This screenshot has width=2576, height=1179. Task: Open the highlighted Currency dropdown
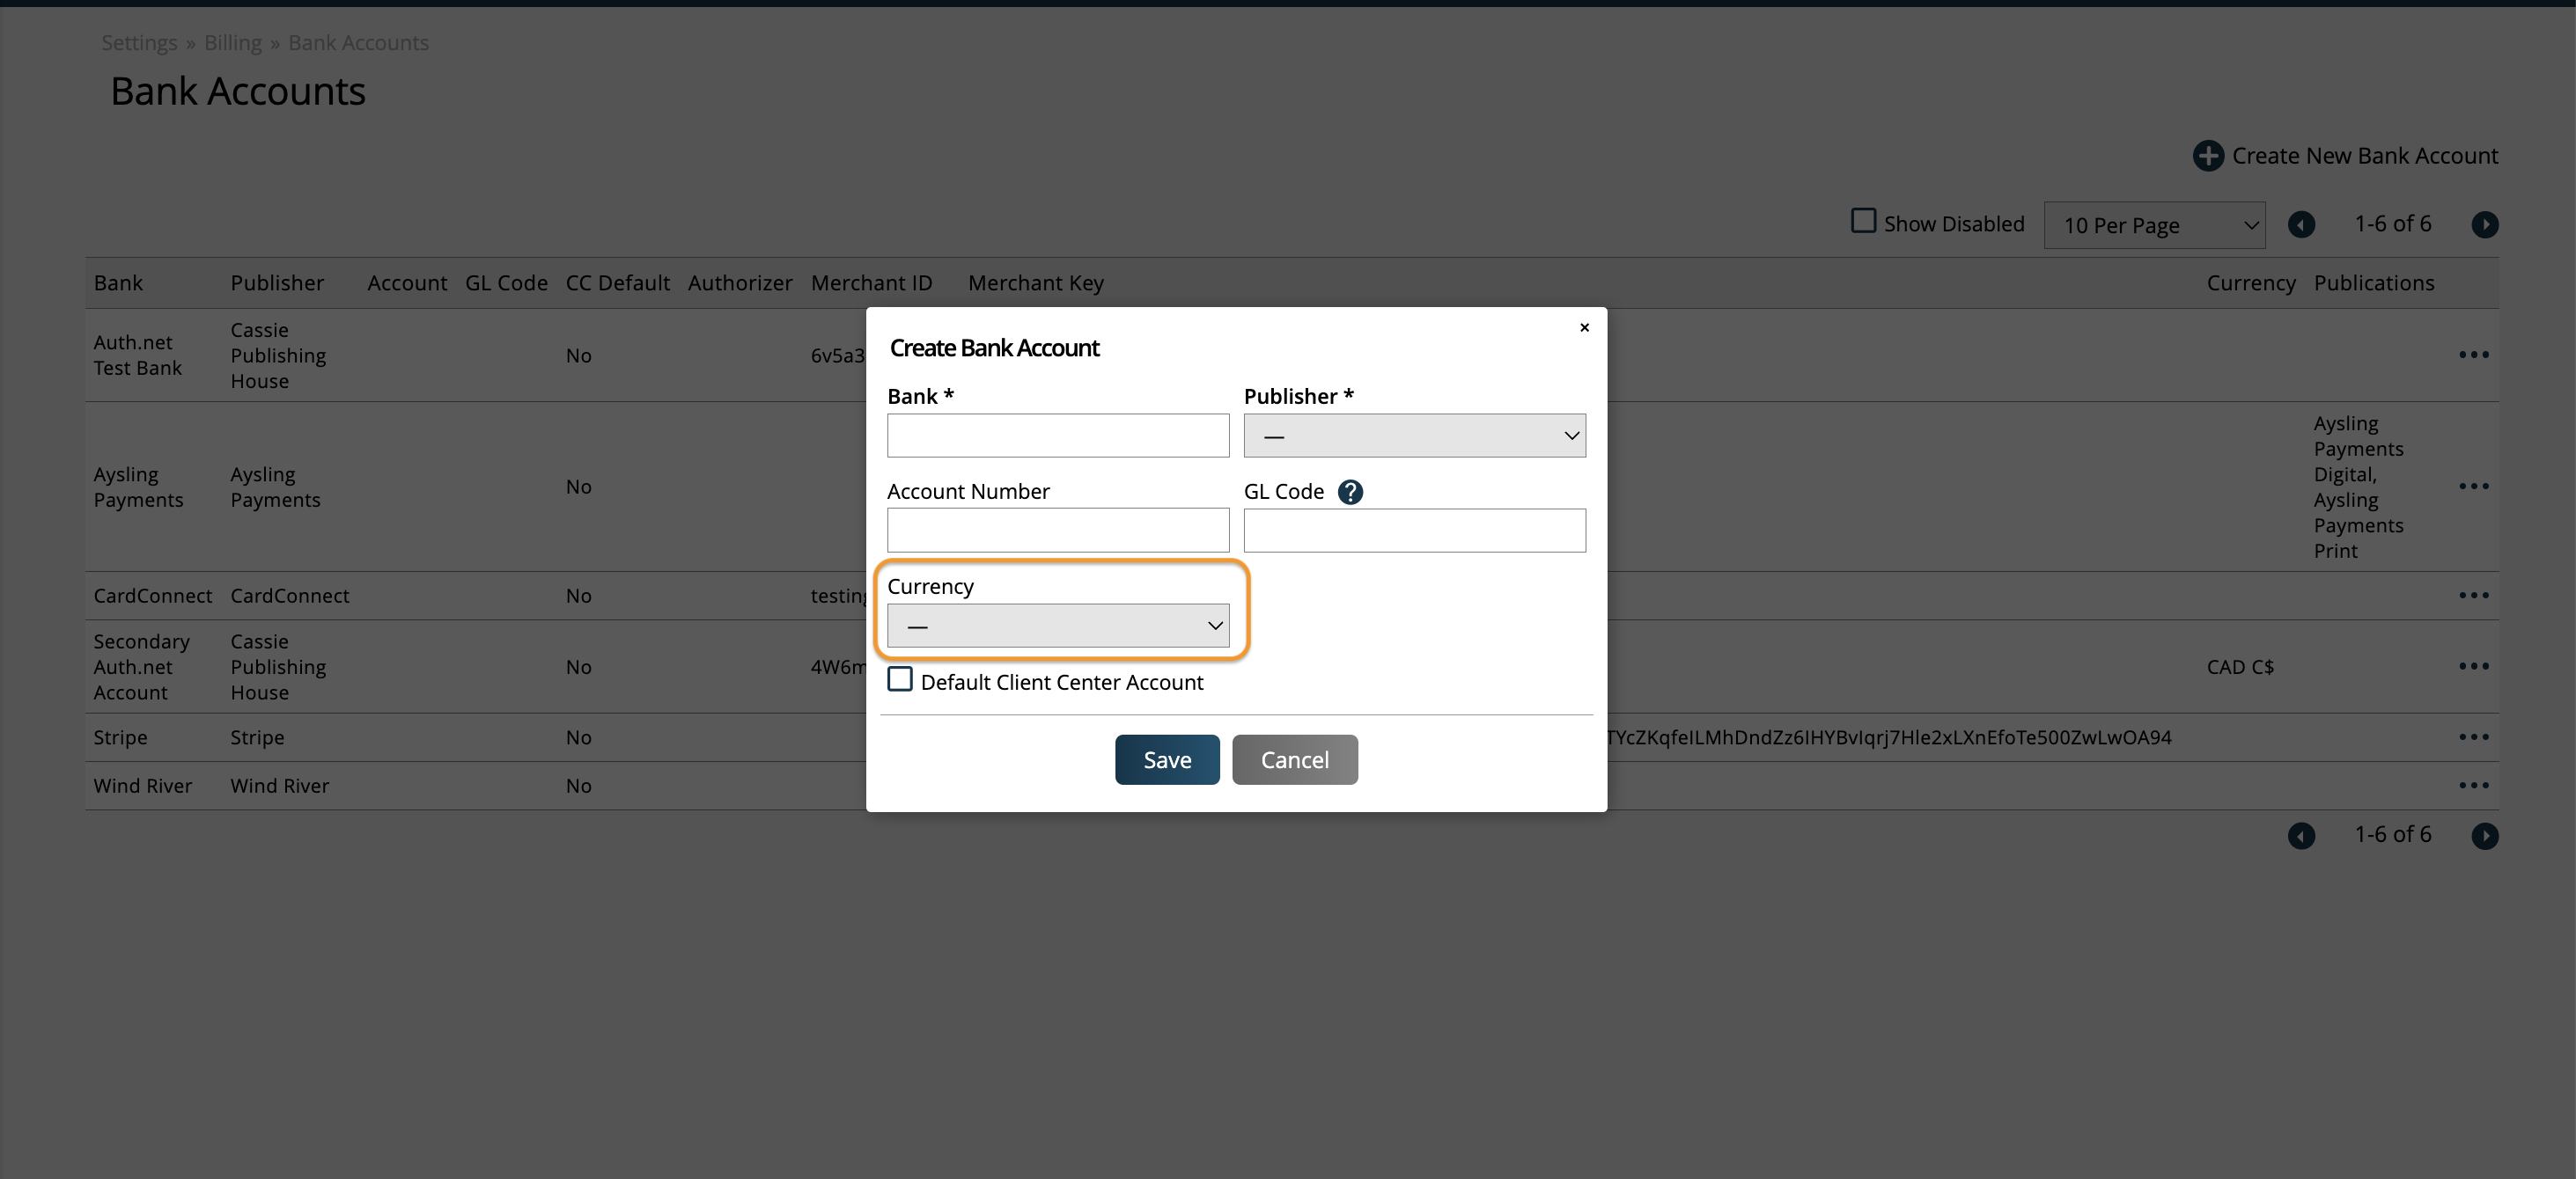tap(1058, 625)
